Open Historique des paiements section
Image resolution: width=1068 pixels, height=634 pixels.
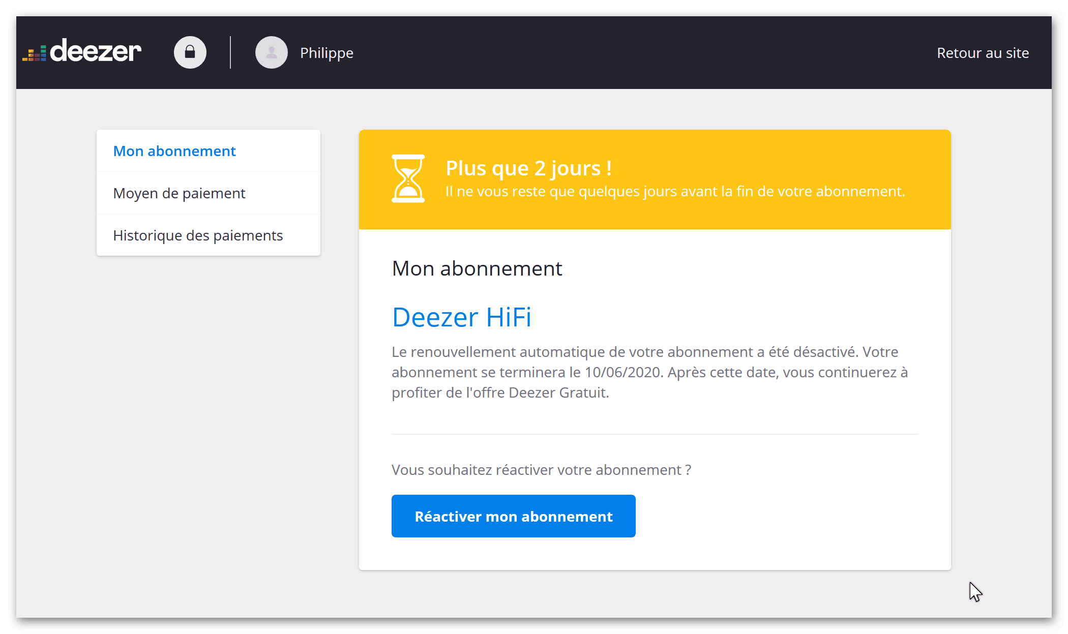tap(209, 235)
